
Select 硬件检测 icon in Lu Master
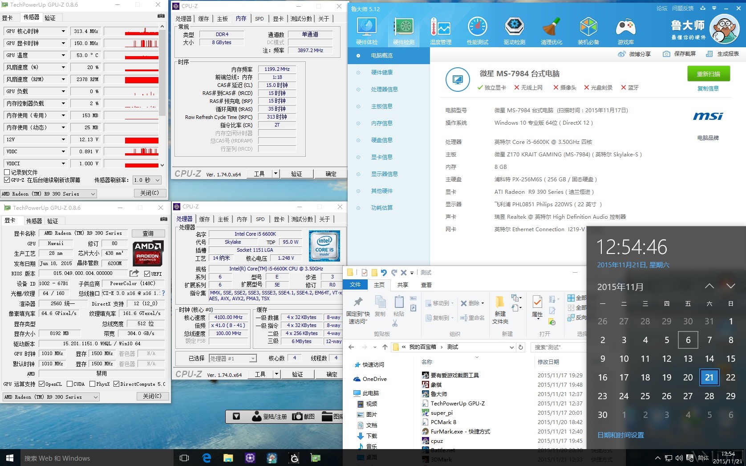pyautogui.click(x=404, y=31)
